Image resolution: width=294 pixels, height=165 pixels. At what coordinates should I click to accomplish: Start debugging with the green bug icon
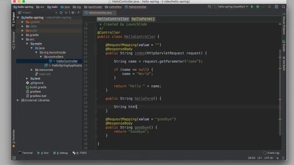tap(258, 7)
